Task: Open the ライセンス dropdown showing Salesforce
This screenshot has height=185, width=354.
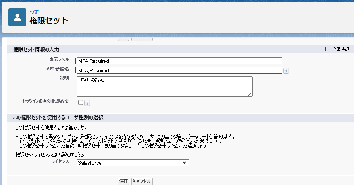Action: click(133, 163)
